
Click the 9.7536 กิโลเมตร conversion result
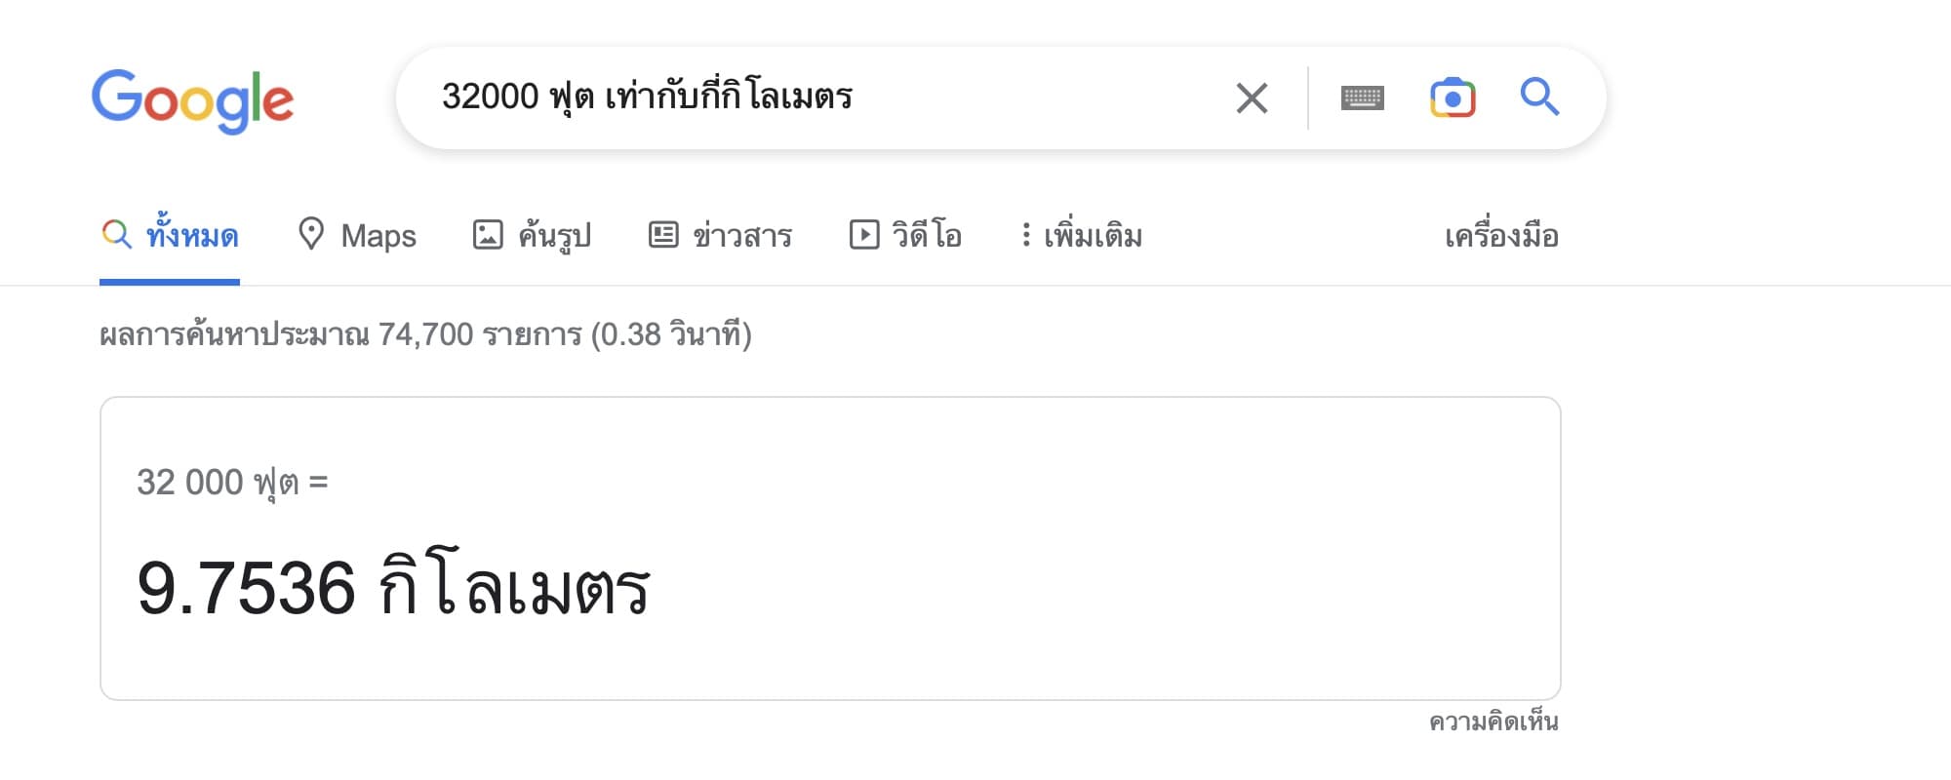click(x=393, y=588)
